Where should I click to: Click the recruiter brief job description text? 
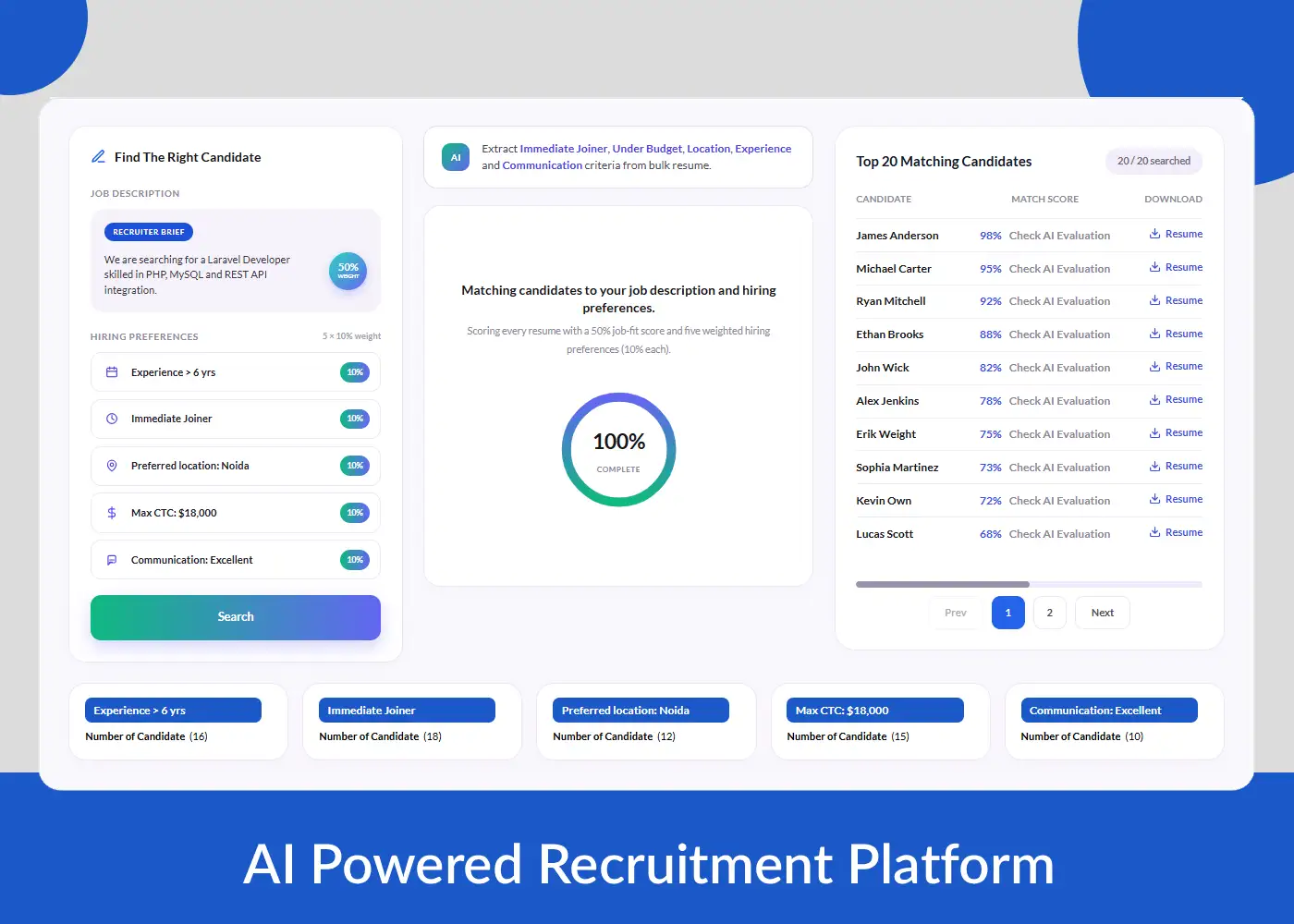point(197,275)
